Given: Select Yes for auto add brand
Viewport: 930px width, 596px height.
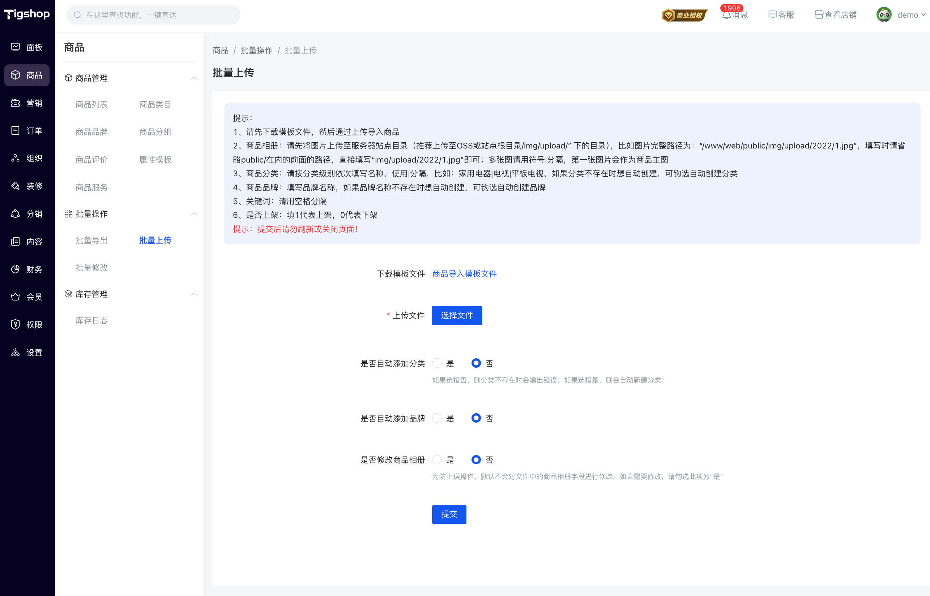Looking at the screenshot, I should [x=437, y=418].
